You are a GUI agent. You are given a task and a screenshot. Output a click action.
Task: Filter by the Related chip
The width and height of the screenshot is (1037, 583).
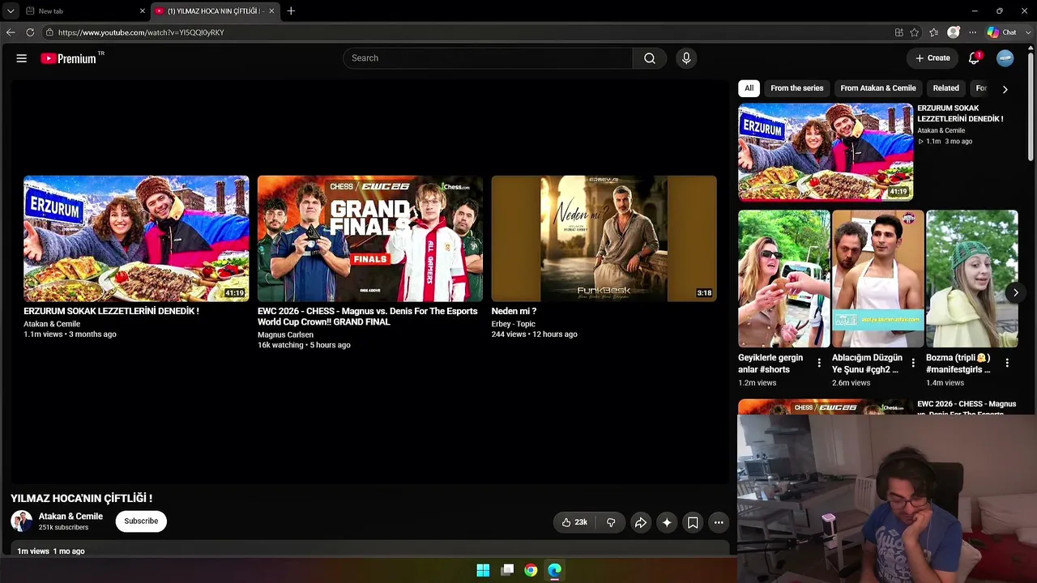(945, 88)
